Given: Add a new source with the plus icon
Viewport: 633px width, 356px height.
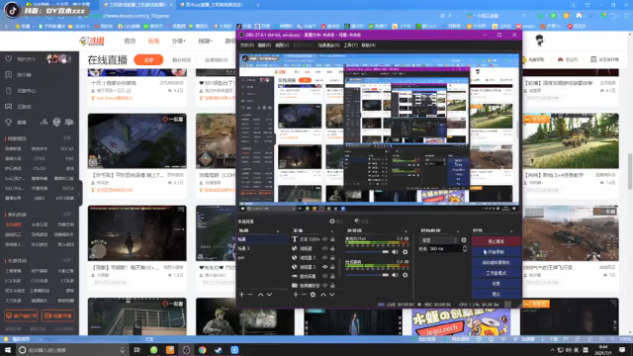Looking at the screenshot, I should tap(296, 295).
